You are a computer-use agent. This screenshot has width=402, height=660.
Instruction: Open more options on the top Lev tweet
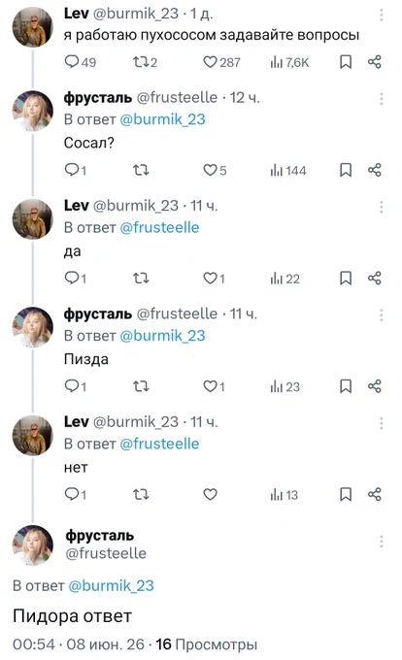[381, 16]
